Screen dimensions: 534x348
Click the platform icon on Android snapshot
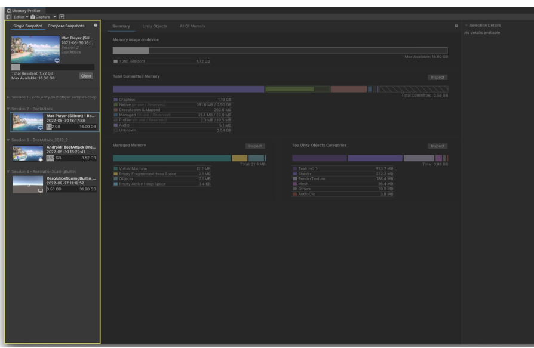click(41, 159)
